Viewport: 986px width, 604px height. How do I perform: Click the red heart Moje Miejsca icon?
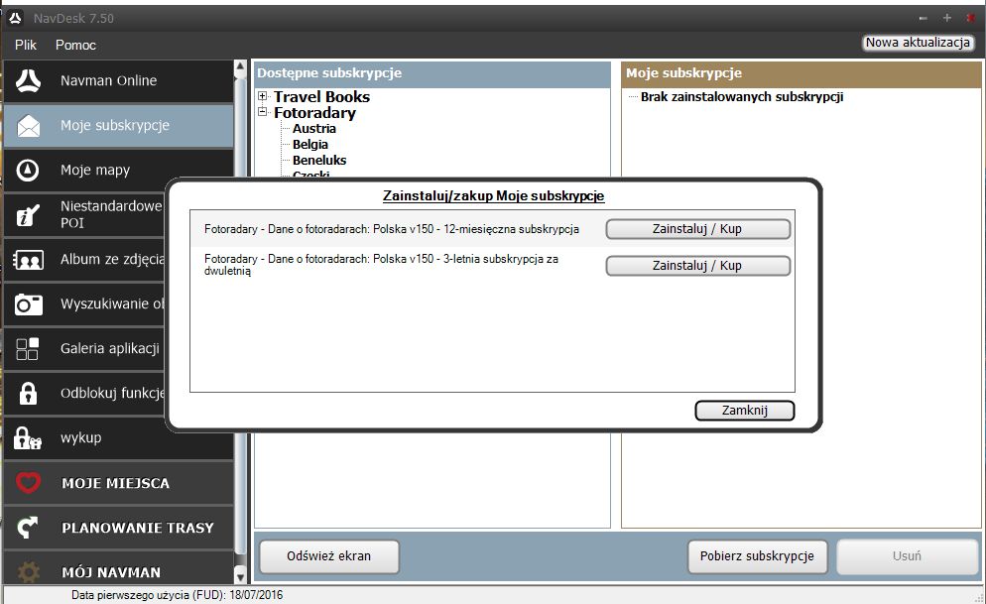tap(29, 483)
